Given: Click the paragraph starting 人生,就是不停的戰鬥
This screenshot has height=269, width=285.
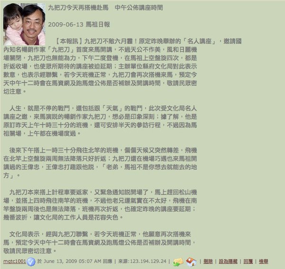Looking at the screenshot, I should (x=100, y=121).
